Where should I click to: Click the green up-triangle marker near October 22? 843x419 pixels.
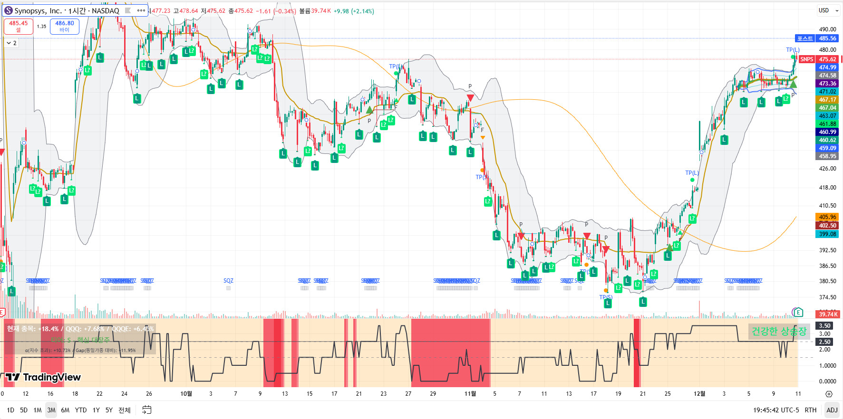point(369,110)
